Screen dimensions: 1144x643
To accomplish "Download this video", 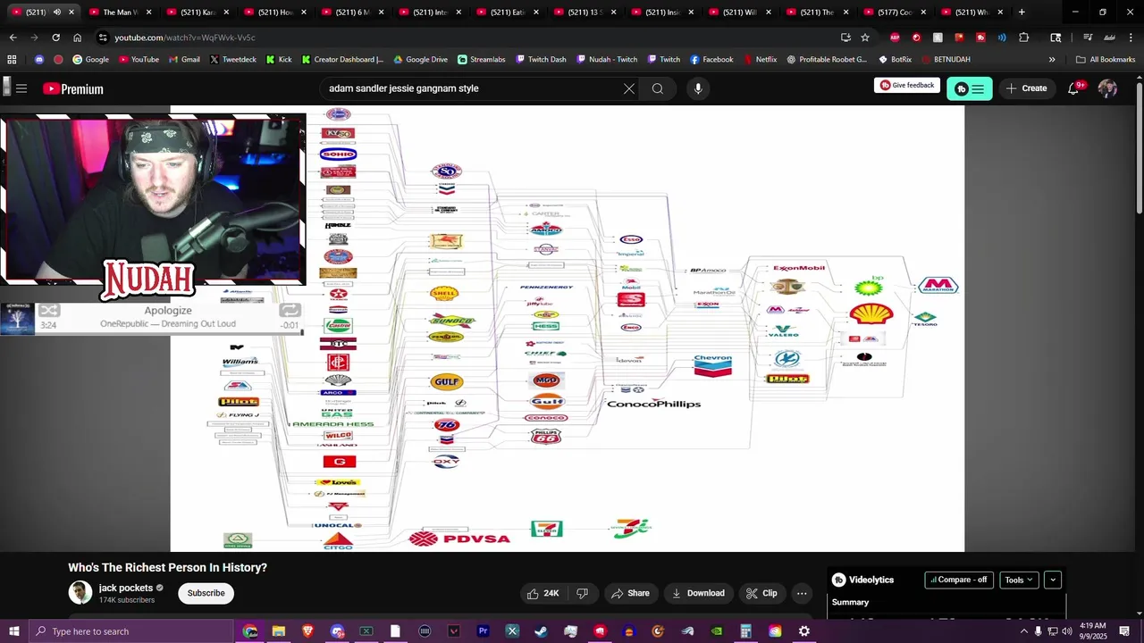I will tap(698, 593).
